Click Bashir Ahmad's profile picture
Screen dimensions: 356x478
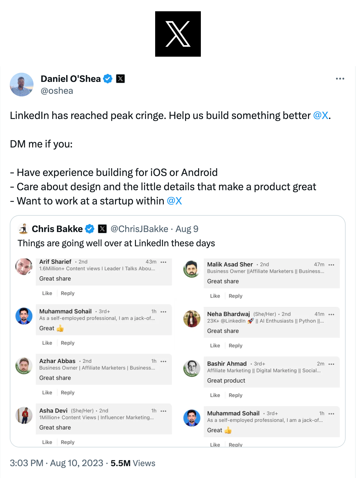click(192, 368)
